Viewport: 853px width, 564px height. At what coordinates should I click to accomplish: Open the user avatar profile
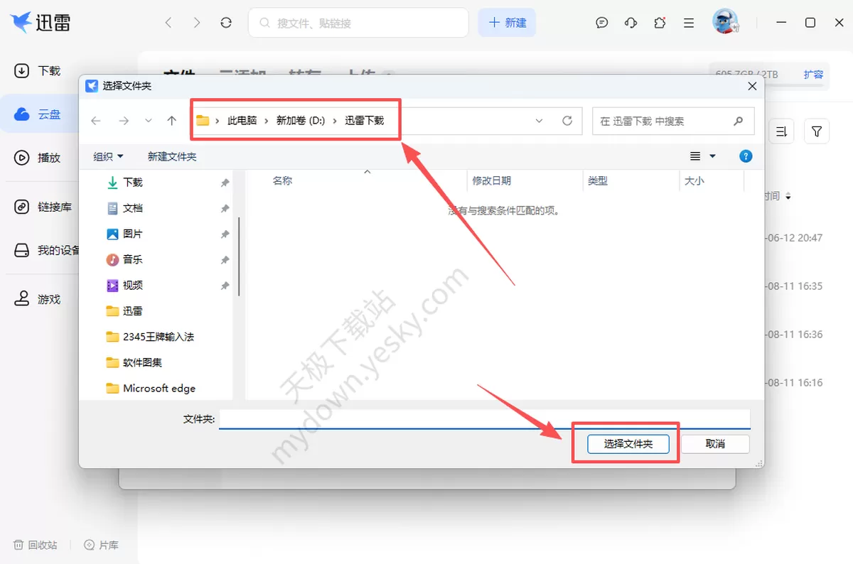(726, 22)
